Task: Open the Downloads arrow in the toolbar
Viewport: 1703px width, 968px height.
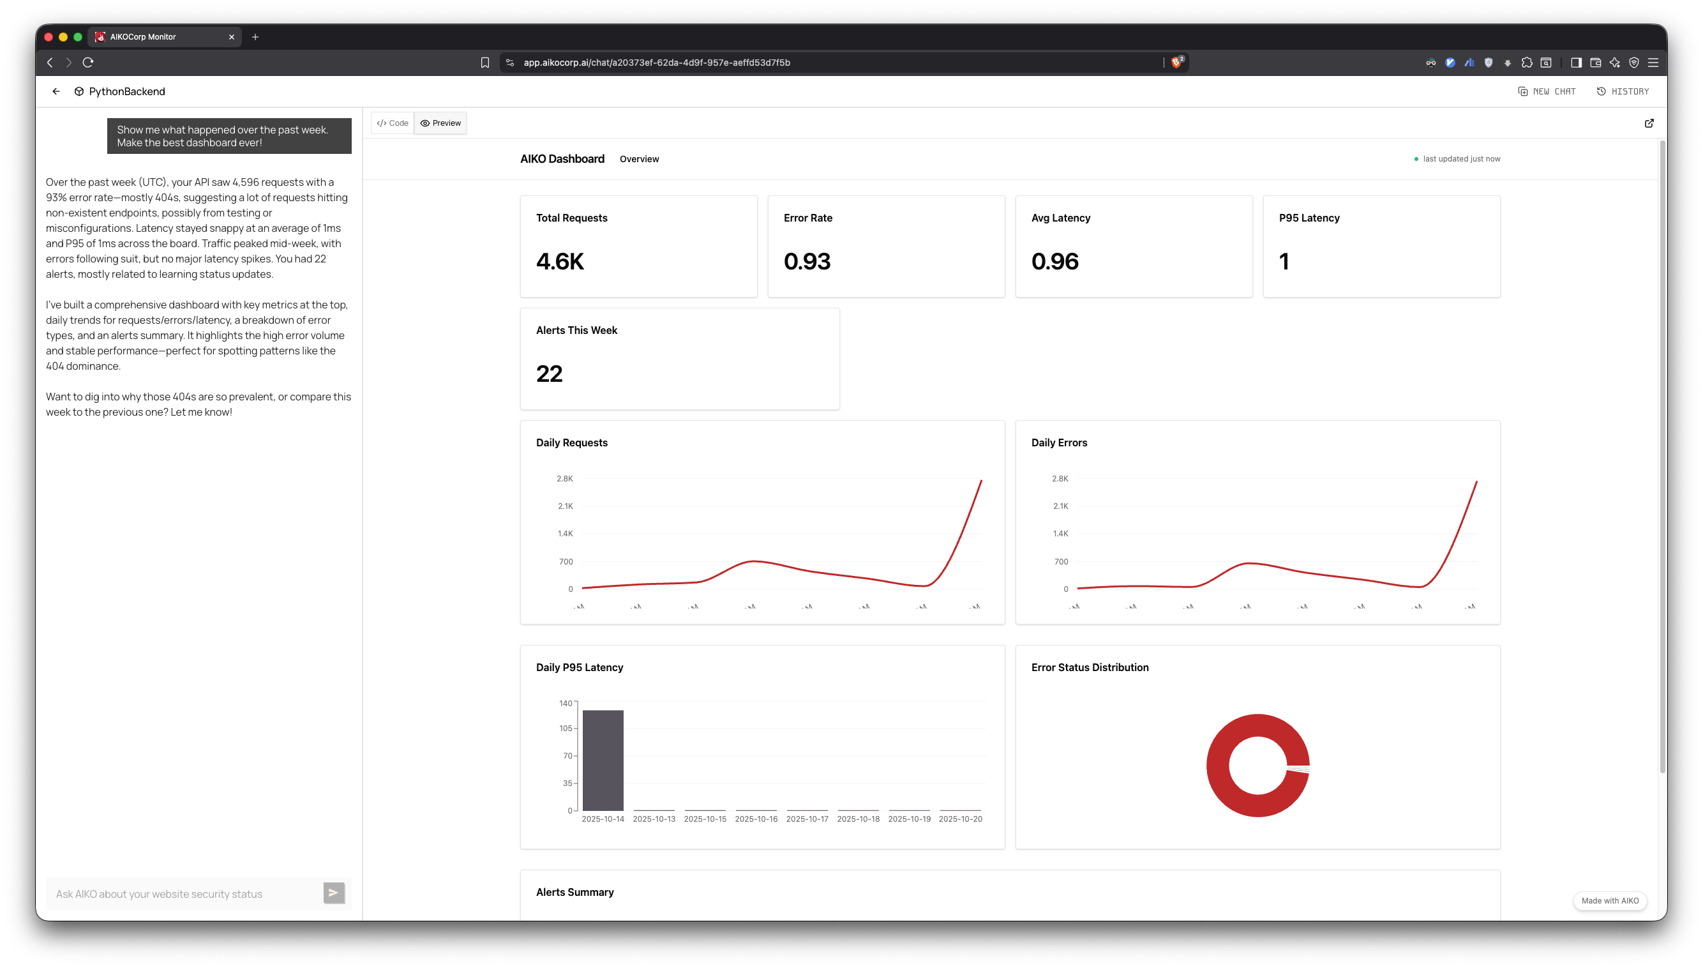Action: click(1508, 62)
